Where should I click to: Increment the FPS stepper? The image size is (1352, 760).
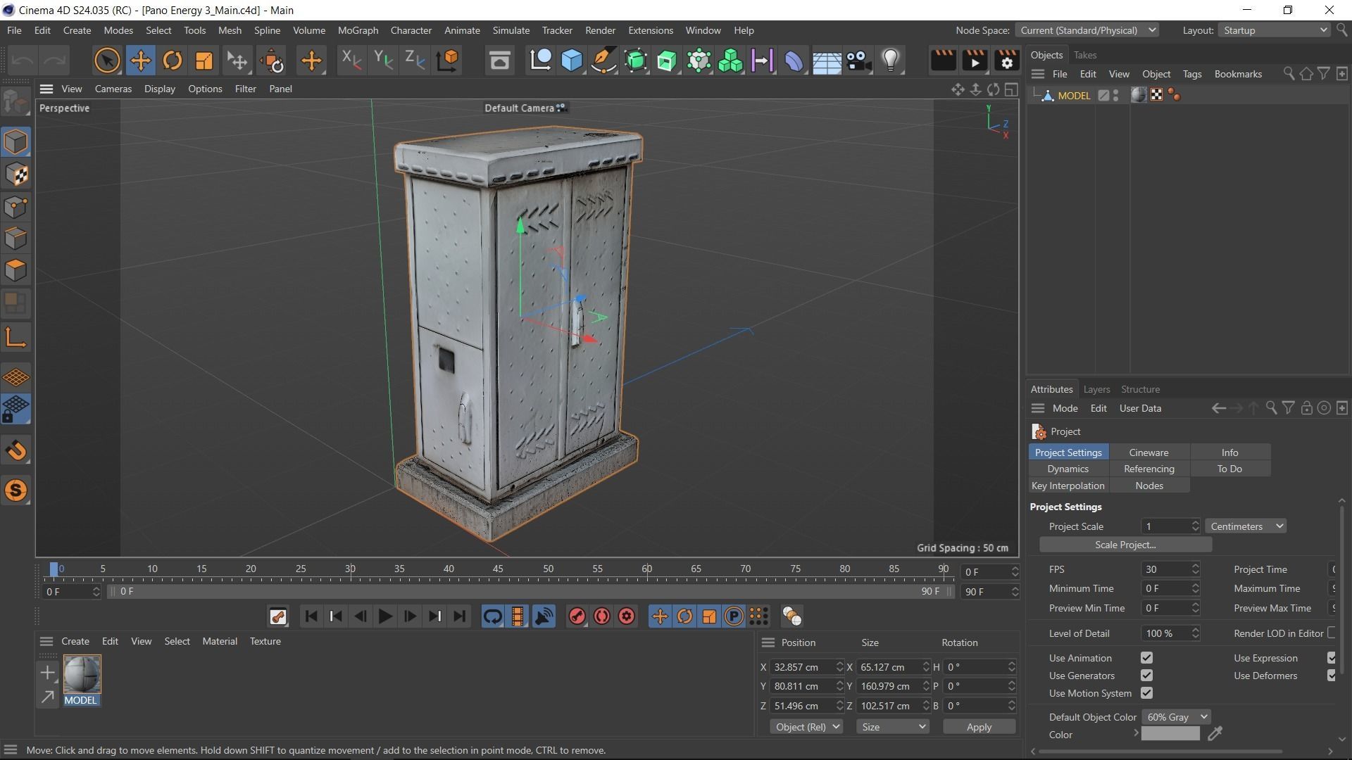point(1195,566)
